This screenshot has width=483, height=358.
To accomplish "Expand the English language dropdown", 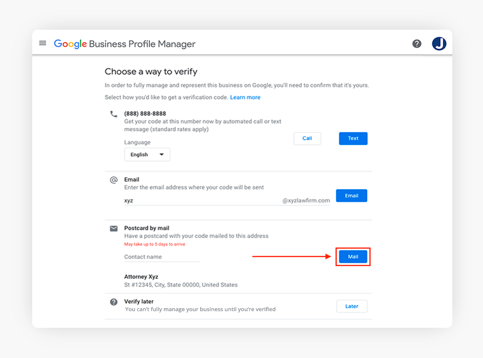I will [x=147, y=155].
